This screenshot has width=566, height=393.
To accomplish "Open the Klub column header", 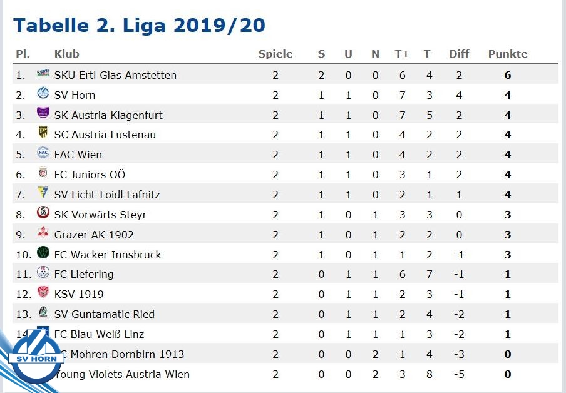I will coord(67,54).
